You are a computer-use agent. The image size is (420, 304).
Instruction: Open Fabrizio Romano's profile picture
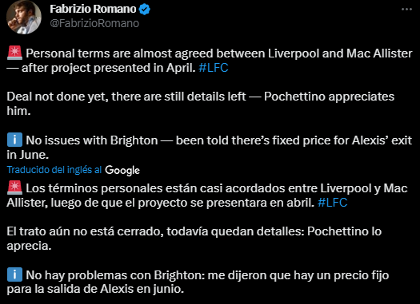[24, 17]
